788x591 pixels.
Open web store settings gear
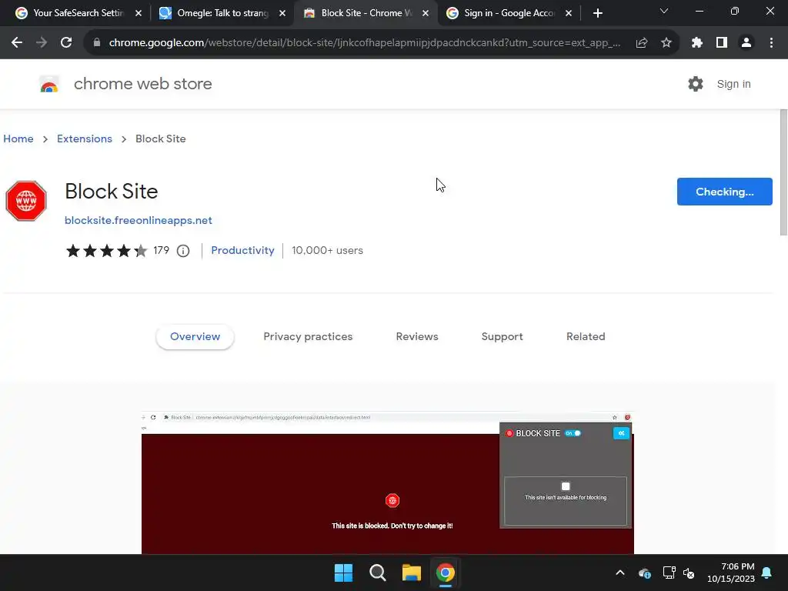tap(696, 84)
